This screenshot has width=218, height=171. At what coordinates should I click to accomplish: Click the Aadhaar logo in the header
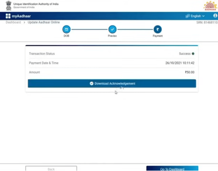[x=210, y=6]
